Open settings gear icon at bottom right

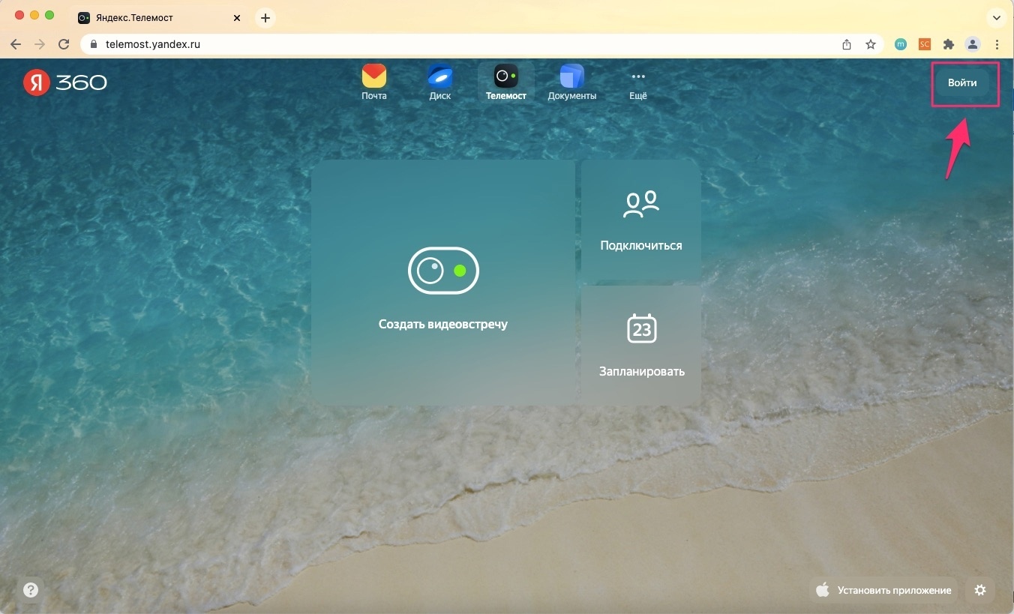pos(980,590)
